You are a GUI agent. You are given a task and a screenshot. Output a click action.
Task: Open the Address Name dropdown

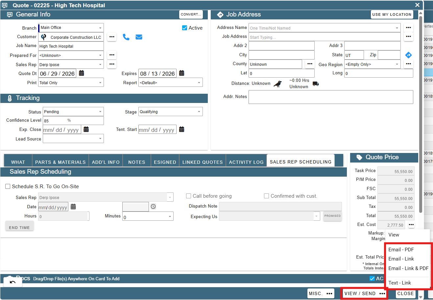(x=325, y=28)
